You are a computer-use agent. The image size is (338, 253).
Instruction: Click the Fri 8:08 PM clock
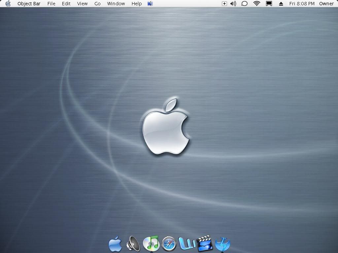coord(302,4)
